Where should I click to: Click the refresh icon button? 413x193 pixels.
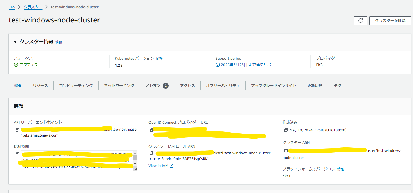[361, 21]
